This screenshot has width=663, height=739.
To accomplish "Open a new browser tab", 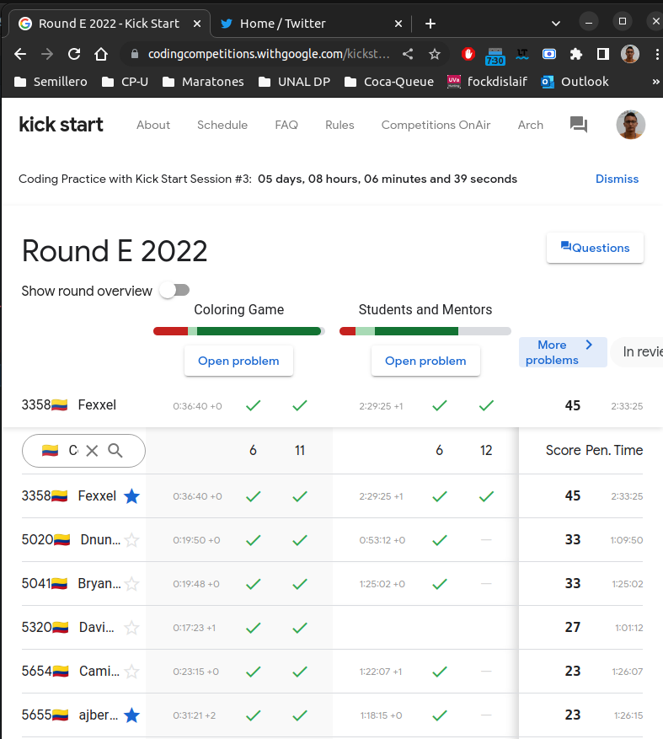I will pos(430,24).
